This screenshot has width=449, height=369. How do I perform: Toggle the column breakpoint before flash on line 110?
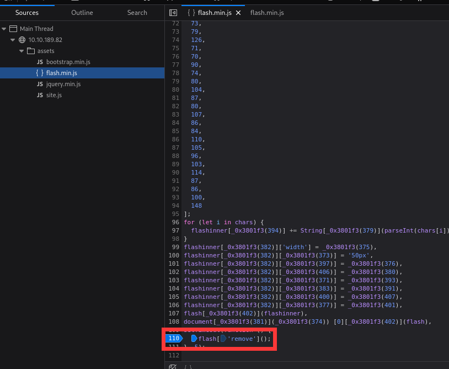pyautogui.click(x=194, y=339)
